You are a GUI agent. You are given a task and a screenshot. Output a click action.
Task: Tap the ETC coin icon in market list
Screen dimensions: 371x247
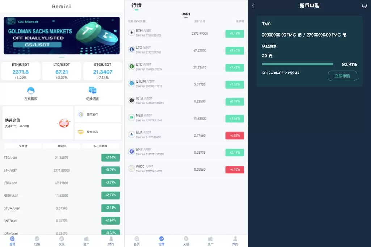pos(131,67)
